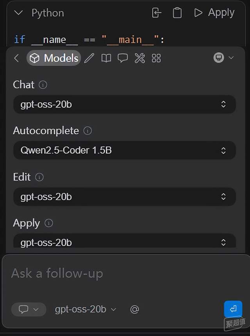
Task: Click info icon beside Edit label
Action: coord(39,177)
